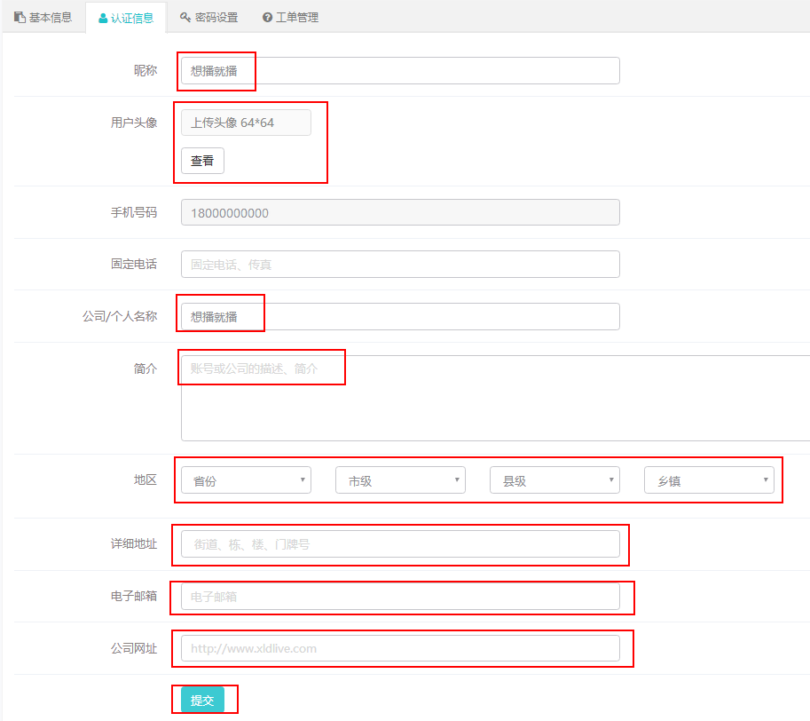Go to the 基本信息 tab
Image resolution: width=810 pixels, height=721 pixels.
(x=43, y=17)
